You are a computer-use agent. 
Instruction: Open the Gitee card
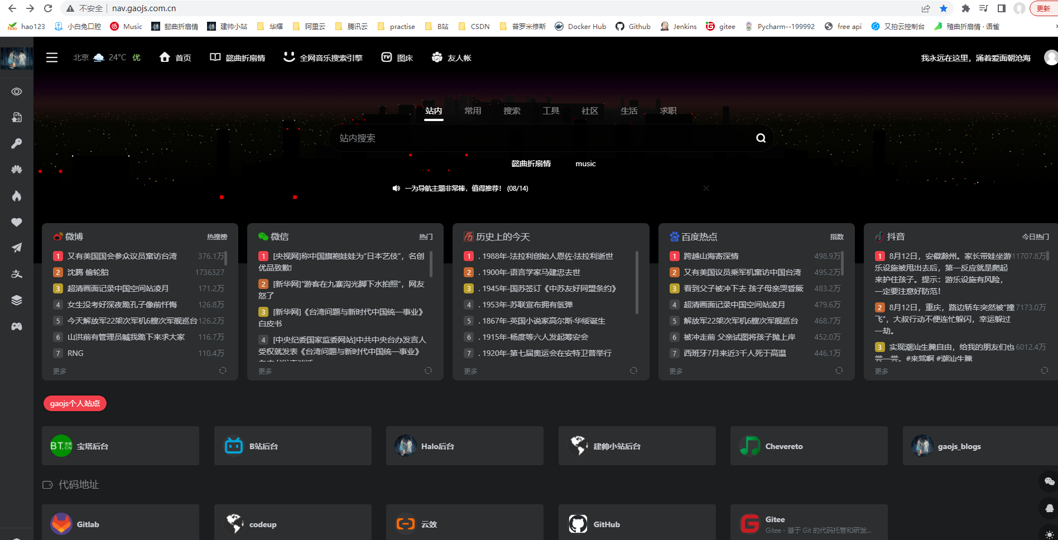(809, 523)
